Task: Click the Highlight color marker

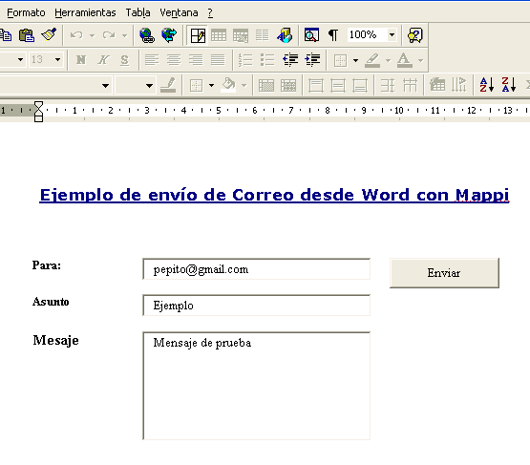Action: click(372, 60)
